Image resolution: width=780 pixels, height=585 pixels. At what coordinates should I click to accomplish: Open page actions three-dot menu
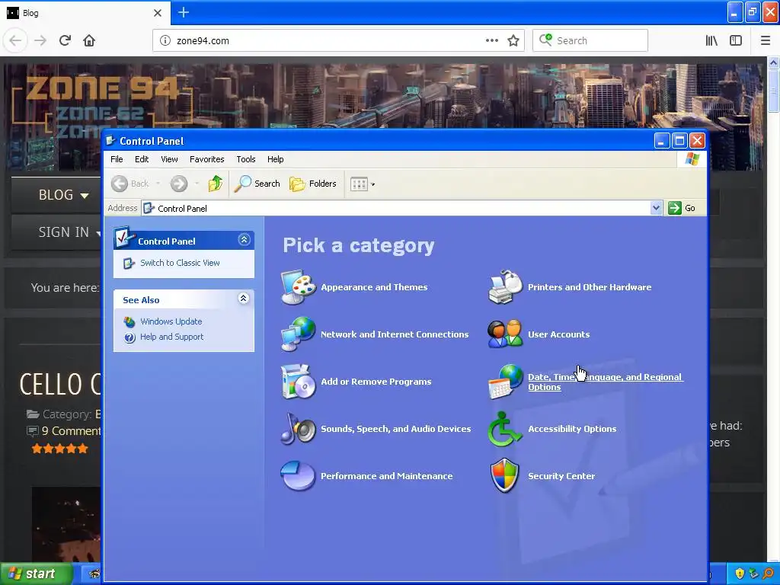click(x=491, y=40)
